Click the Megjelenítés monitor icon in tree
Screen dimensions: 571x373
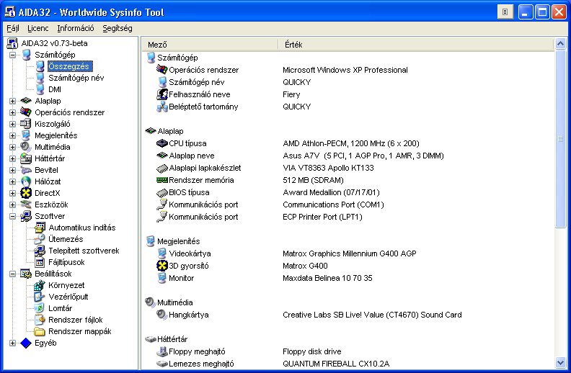[x=26, y=135]
